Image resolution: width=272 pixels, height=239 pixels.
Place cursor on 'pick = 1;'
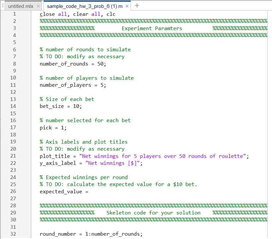pos(53,128)
